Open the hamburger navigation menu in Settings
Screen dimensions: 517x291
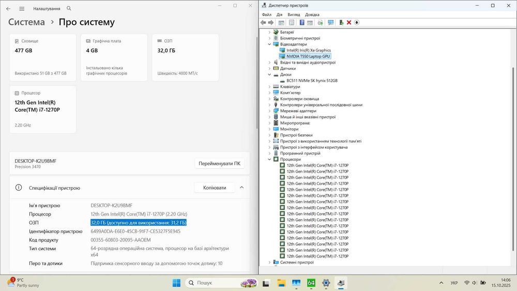coord(22,9)
